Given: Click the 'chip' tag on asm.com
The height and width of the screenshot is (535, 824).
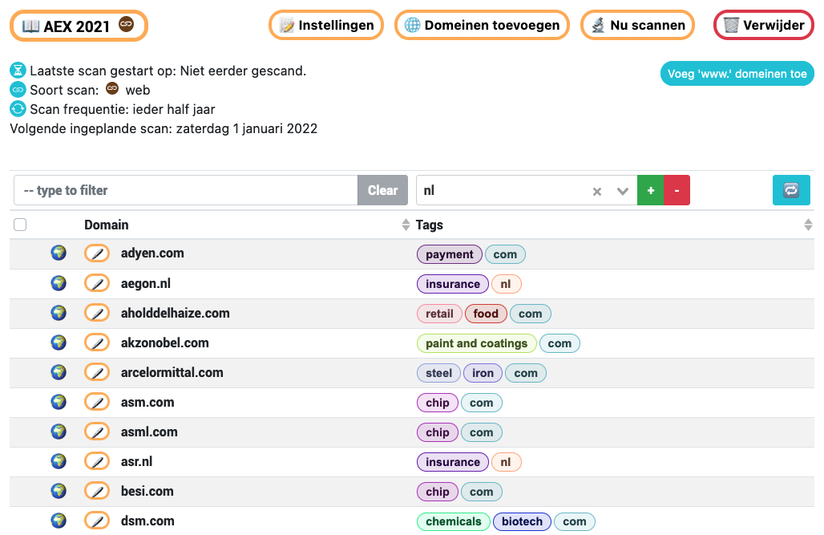Looking at the screenshot, I should click(438, 403).
